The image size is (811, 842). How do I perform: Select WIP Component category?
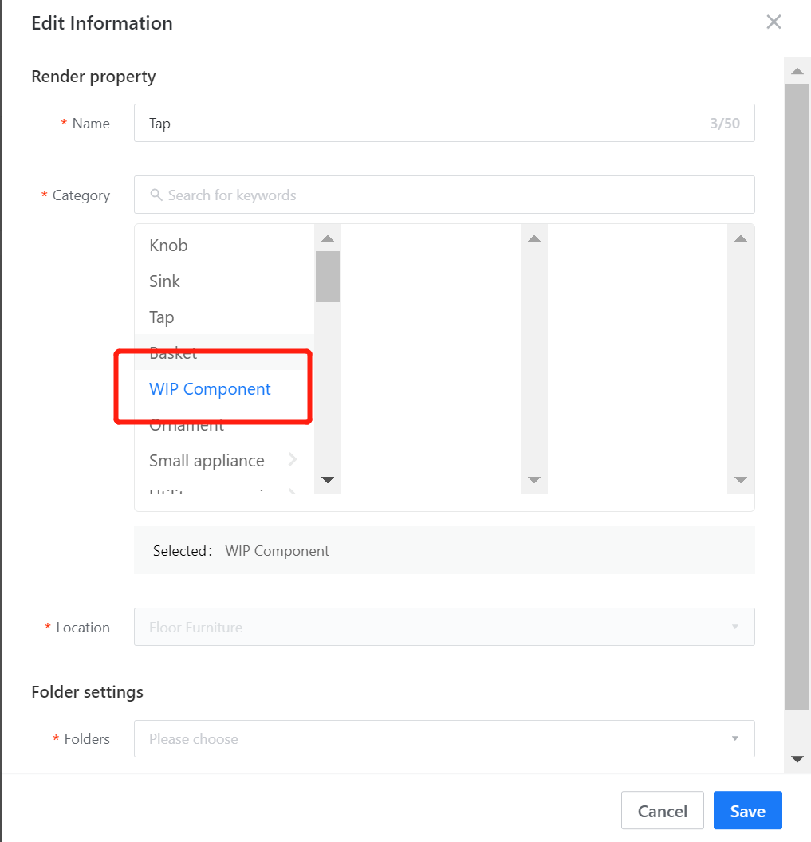point(211,389)
